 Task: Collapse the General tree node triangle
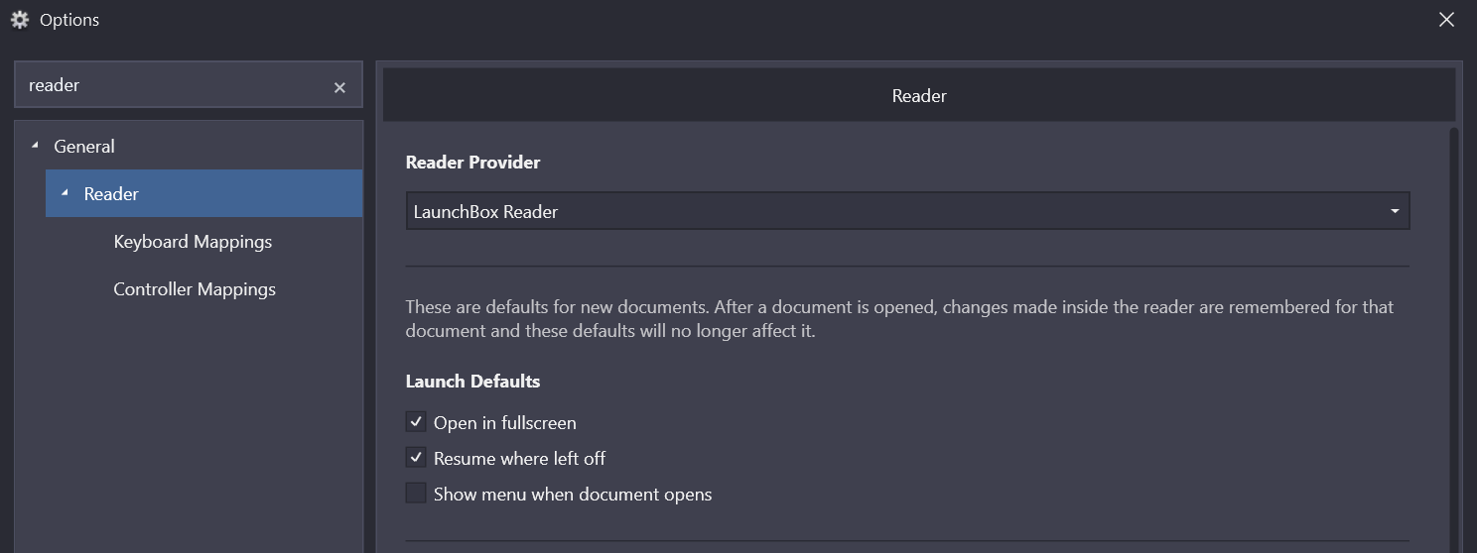pyautogui.click(x=36, y=146)
